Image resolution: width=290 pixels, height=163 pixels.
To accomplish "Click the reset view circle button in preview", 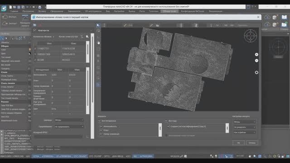I will point(256,72).
